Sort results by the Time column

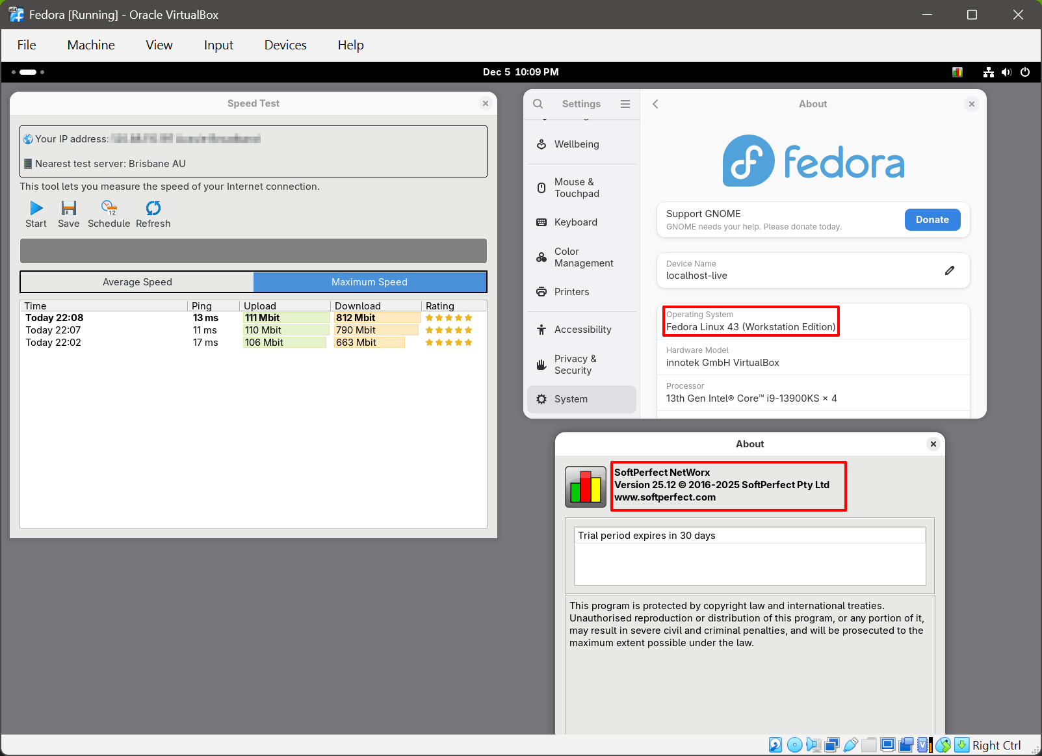click(x=104, y=306)
